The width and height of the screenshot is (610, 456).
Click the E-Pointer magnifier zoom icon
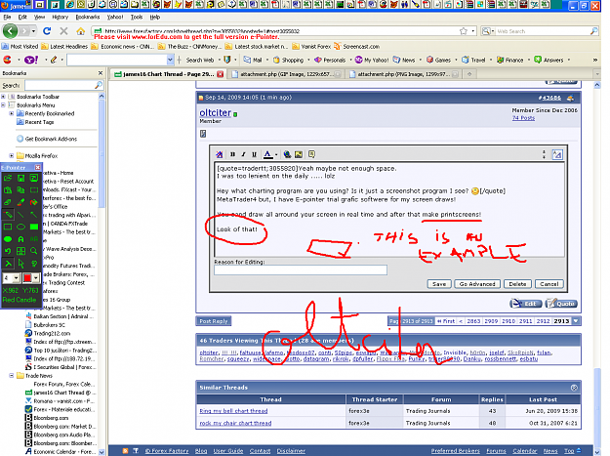34,251
